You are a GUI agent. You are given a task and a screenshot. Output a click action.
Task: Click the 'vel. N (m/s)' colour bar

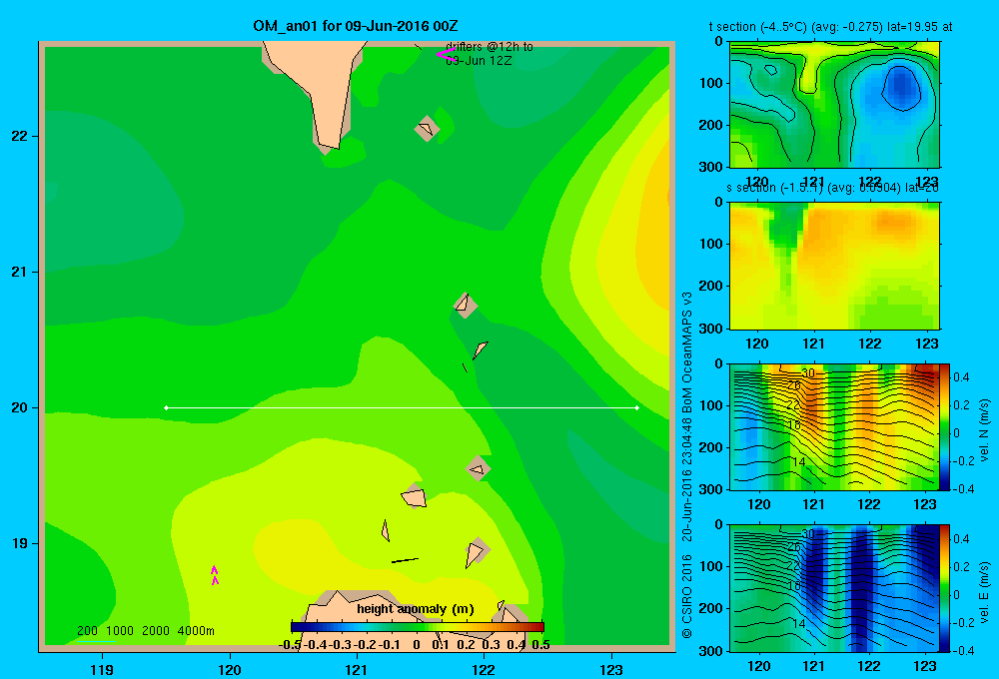944,426
